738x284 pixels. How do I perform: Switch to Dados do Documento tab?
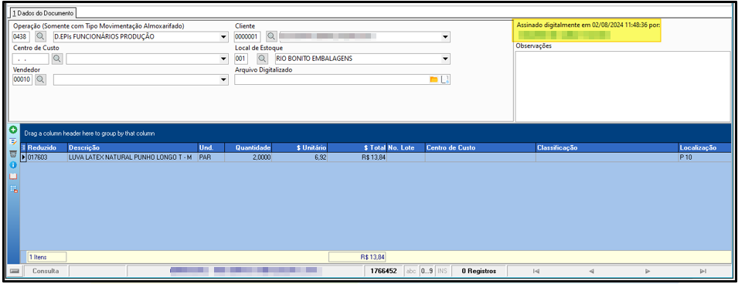pyautogui.click(x=43, y=13)
